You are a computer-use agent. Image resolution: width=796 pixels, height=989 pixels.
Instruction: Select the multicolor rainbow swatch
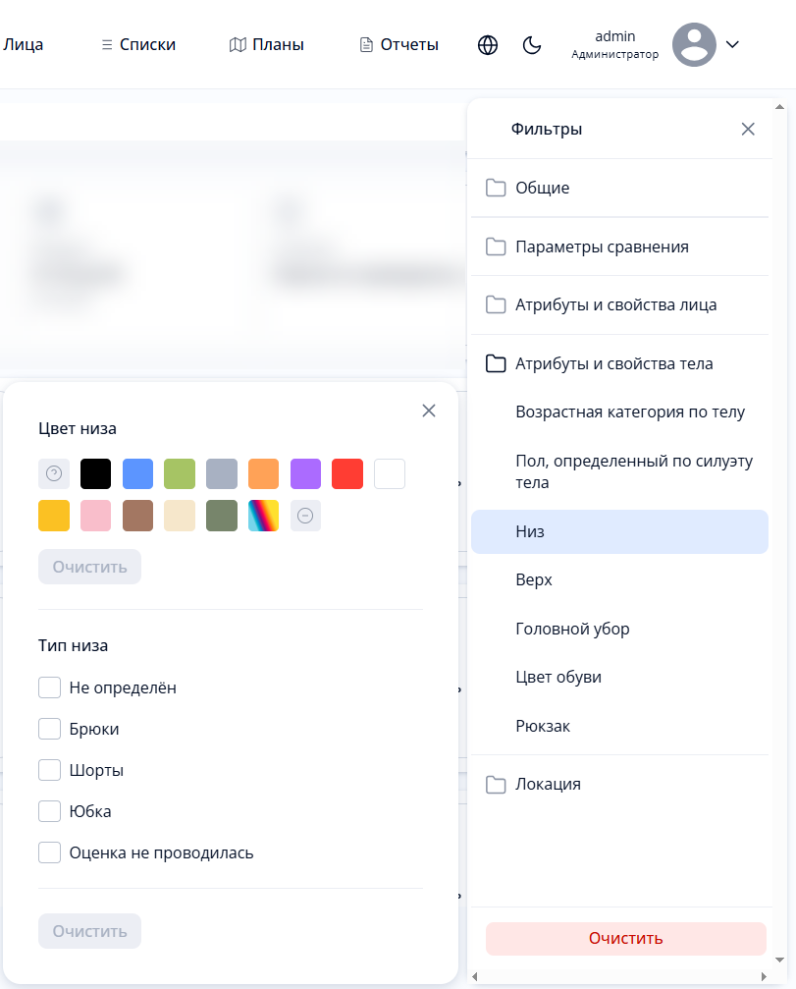(264, 516)
